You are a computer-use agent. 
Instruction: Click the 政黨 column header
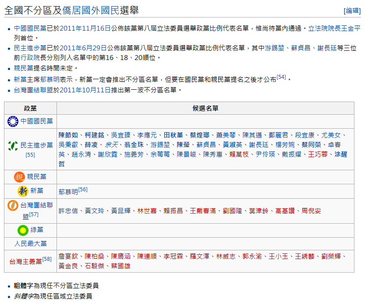pos(30,109)
